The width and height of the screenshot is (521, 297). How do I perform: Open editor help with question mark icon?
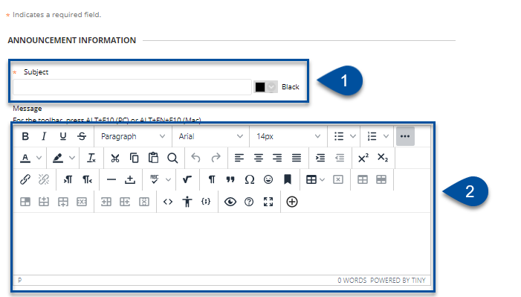[x=249, y=202]
